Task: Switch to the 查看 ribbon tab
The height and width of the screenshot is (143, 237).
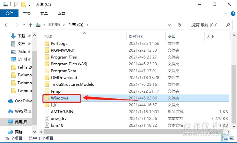Action: [x=61, y=13]
